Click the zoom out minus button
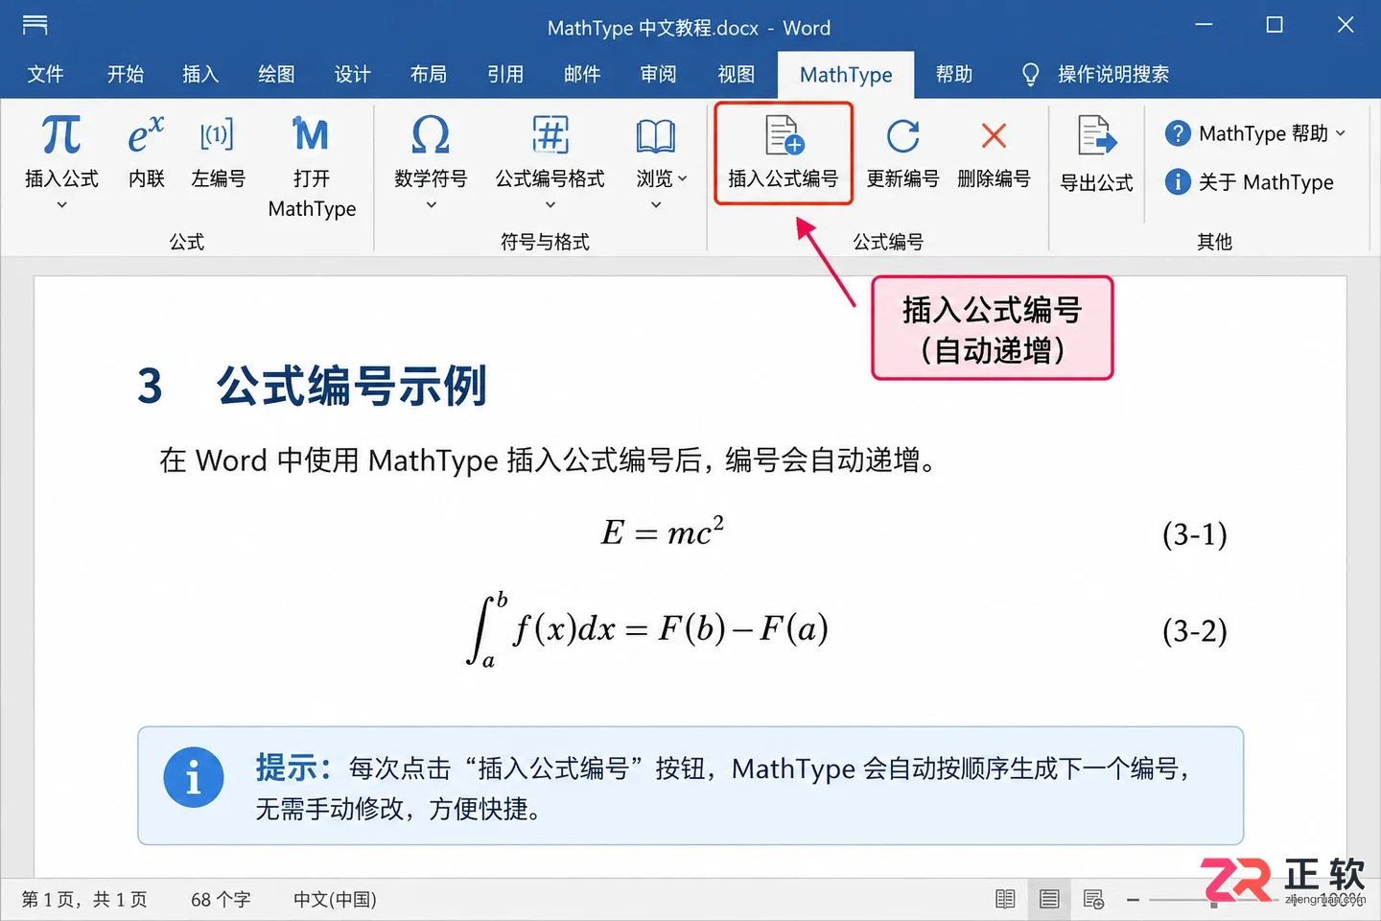 tap(1133, 900)
